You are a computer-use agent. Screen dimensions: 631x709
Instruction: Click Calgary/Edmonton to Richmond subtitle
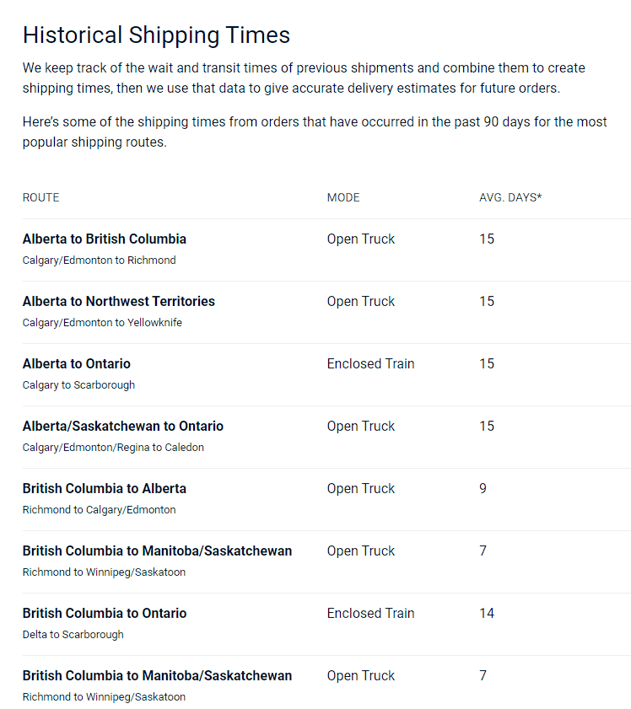[99, 260]
